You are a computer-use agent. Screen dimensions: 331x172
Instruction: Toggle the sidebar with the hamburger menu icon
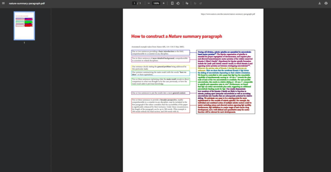[3, 3]
